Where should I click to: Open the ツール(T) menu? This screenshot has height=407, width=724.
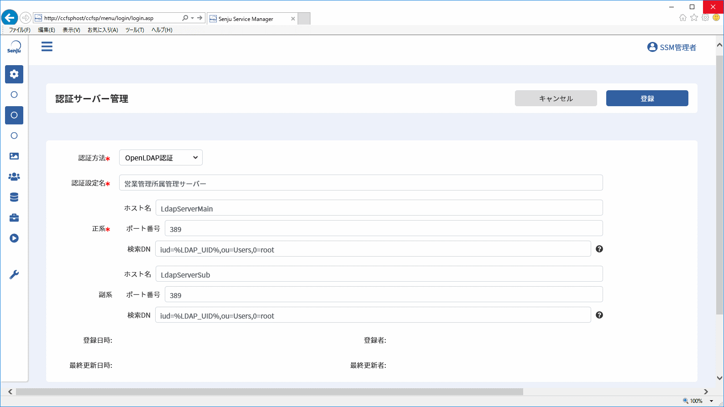pyautogui.click(x=135, y=30)
